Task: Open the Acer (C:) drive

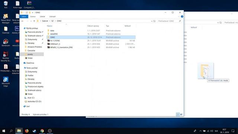Action: [31, 98]
